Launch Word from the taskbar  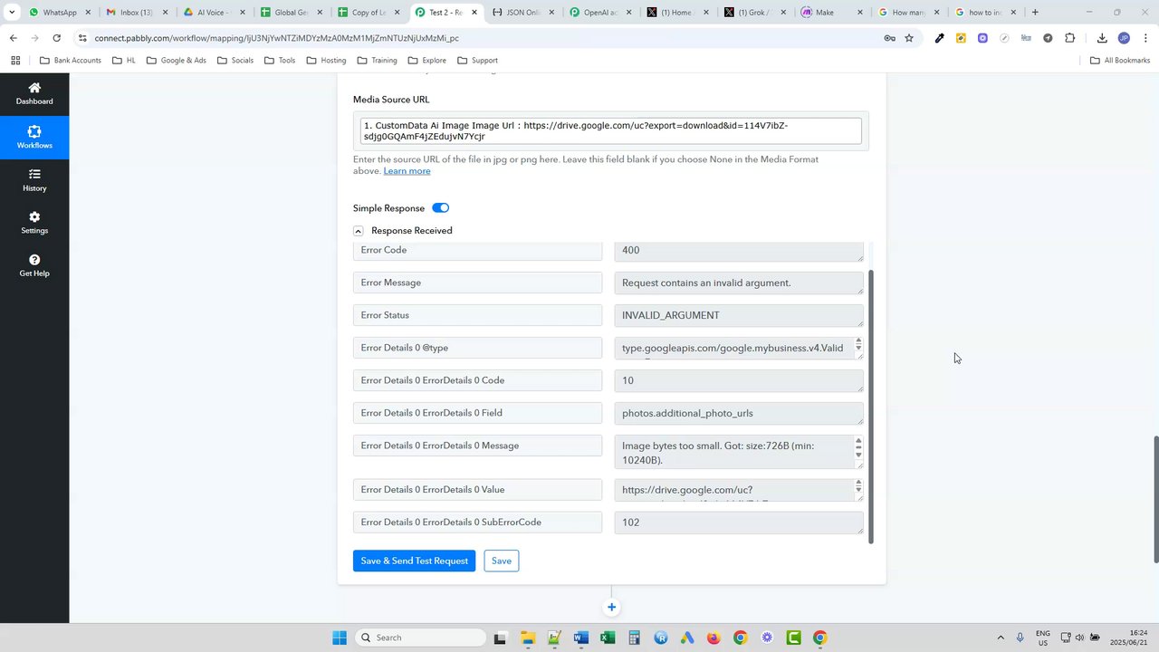tap(580, 638)
